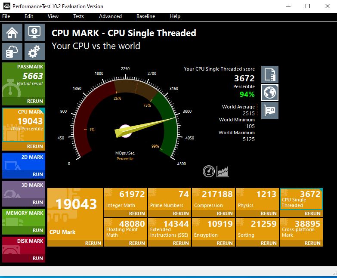Click the World Minimum 105 value
This screenshot has height=278, width=337.
250,127
